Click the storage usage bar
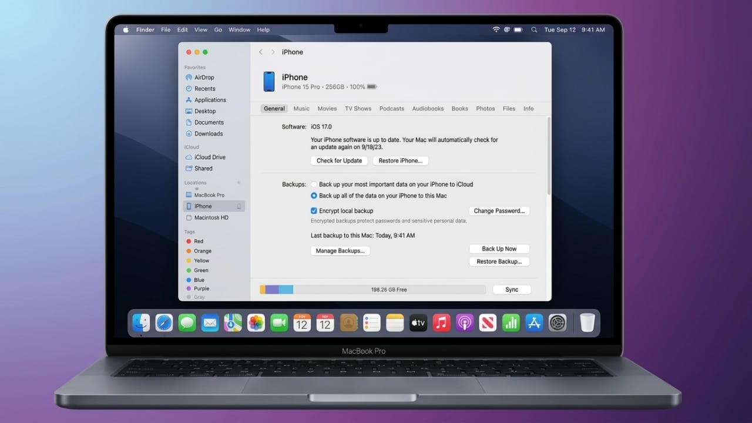Viewport: 752px width, 423px height. point(372,290)
